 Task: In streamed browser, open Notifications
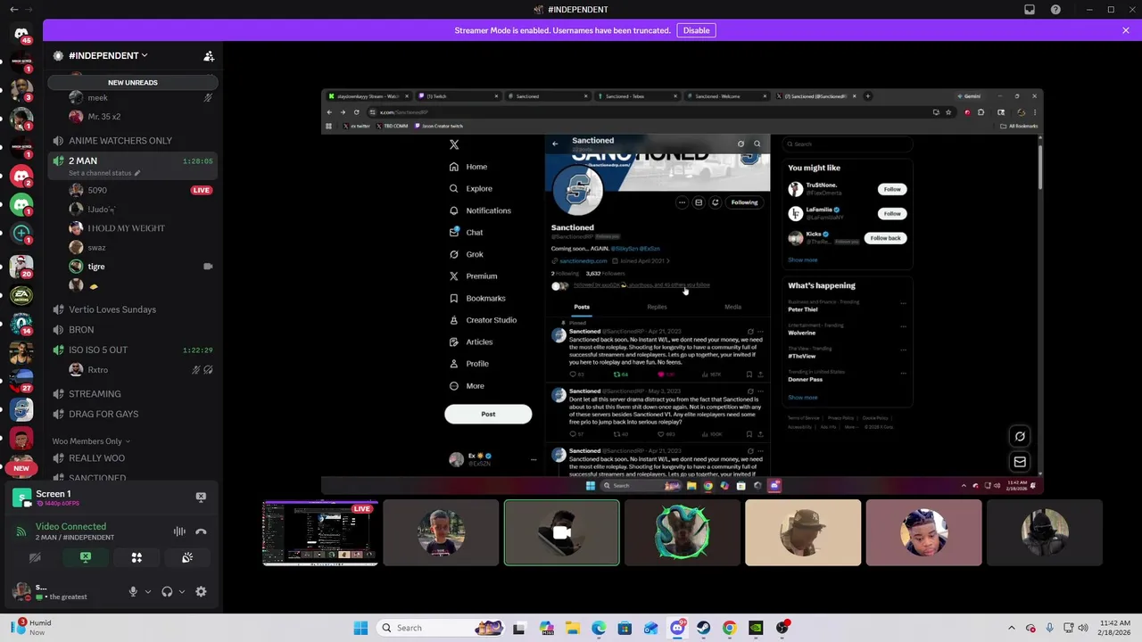(480, 210)
